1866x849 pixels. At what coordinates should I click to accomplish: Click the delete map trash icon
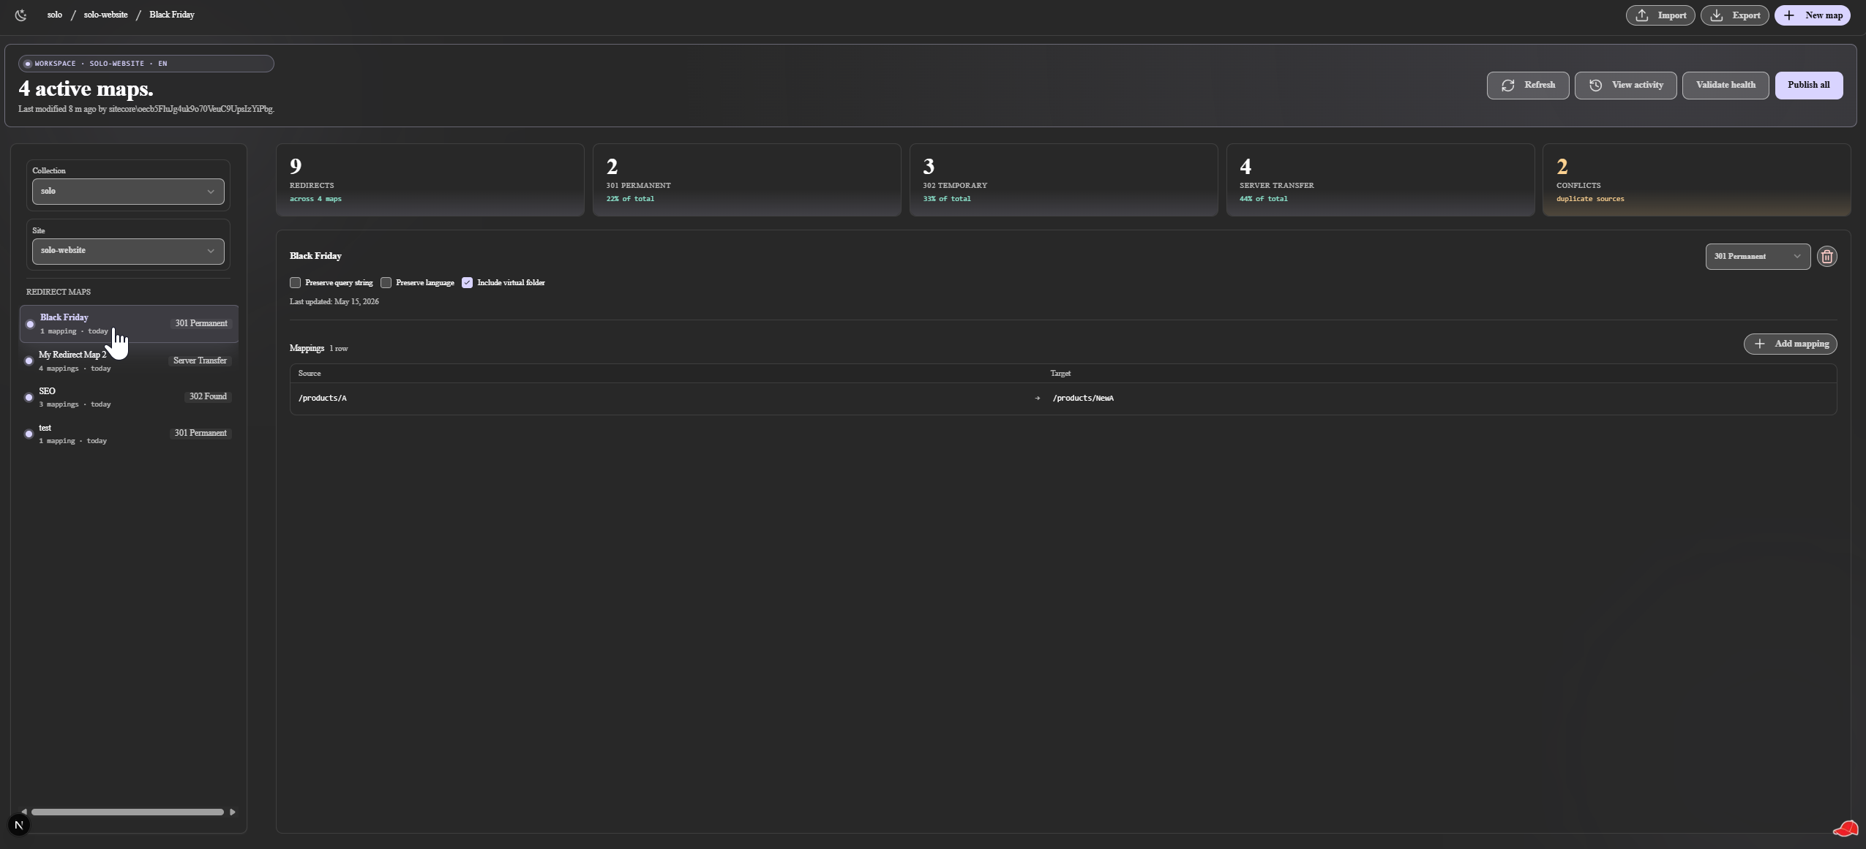pos(1826,257)
